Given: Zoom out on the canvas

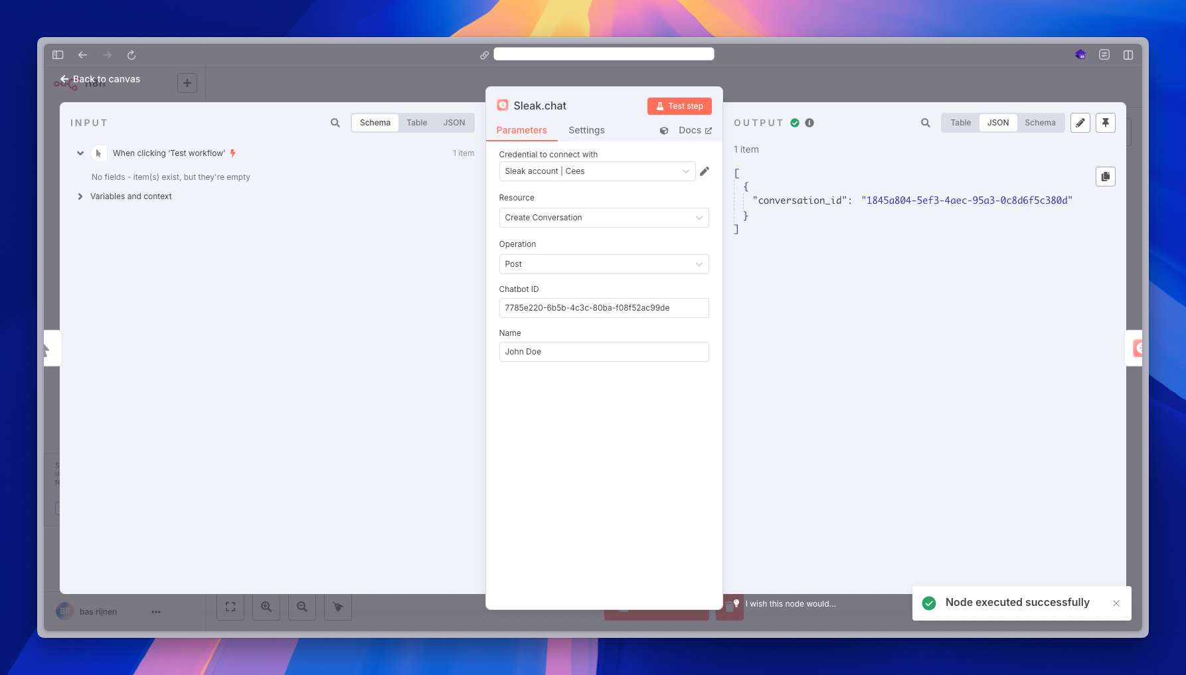Looking at the screenshot, I should (x=302, y=607).
